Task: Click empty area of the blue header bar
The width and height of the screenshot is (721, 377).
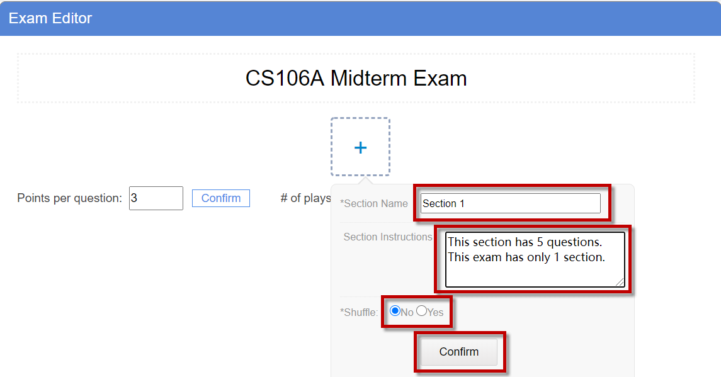Action: pyautogui.click(x=405, y=18)
